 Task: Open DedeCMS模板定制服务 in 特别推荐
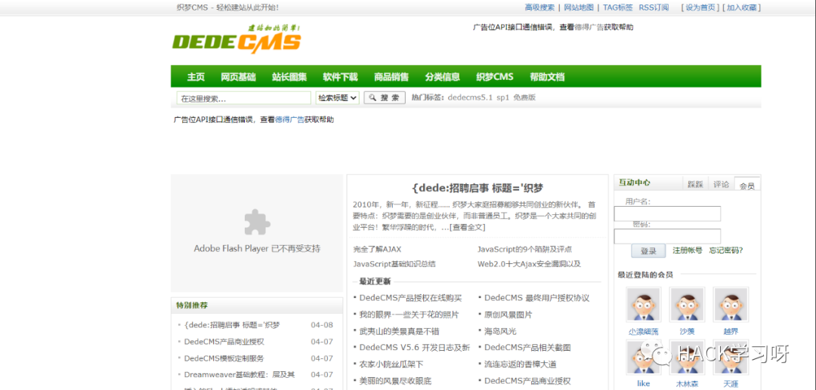tap(224, 358)
